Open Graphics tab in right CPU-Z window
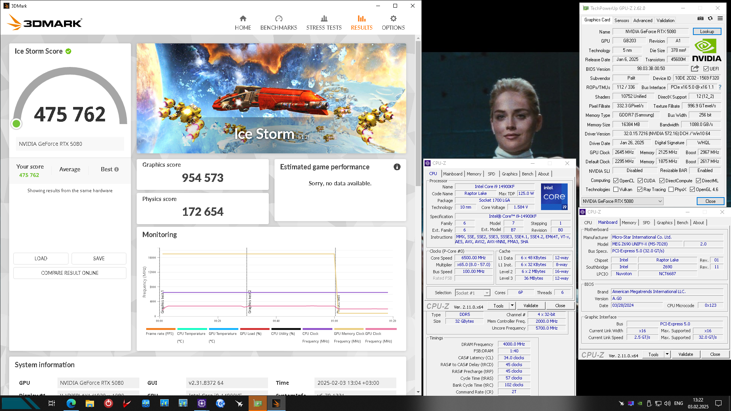This screenshot has width=731, height=411. [664, 223]
